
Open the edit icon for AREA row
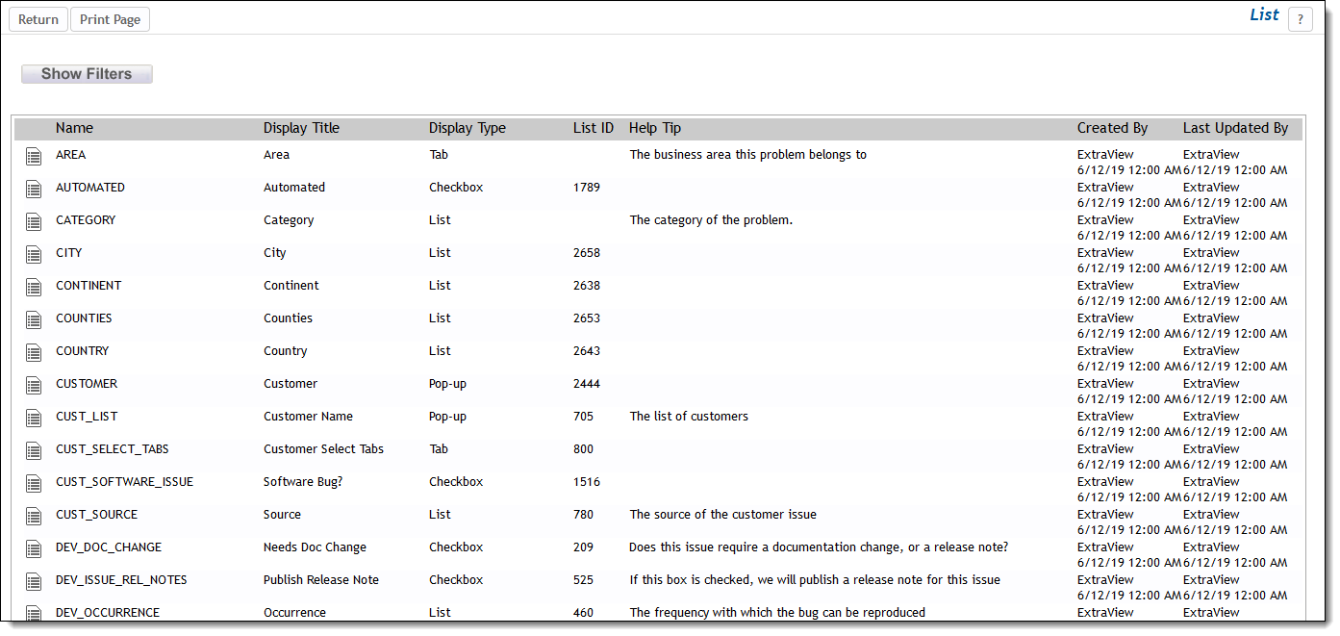[x=34, y=156]
